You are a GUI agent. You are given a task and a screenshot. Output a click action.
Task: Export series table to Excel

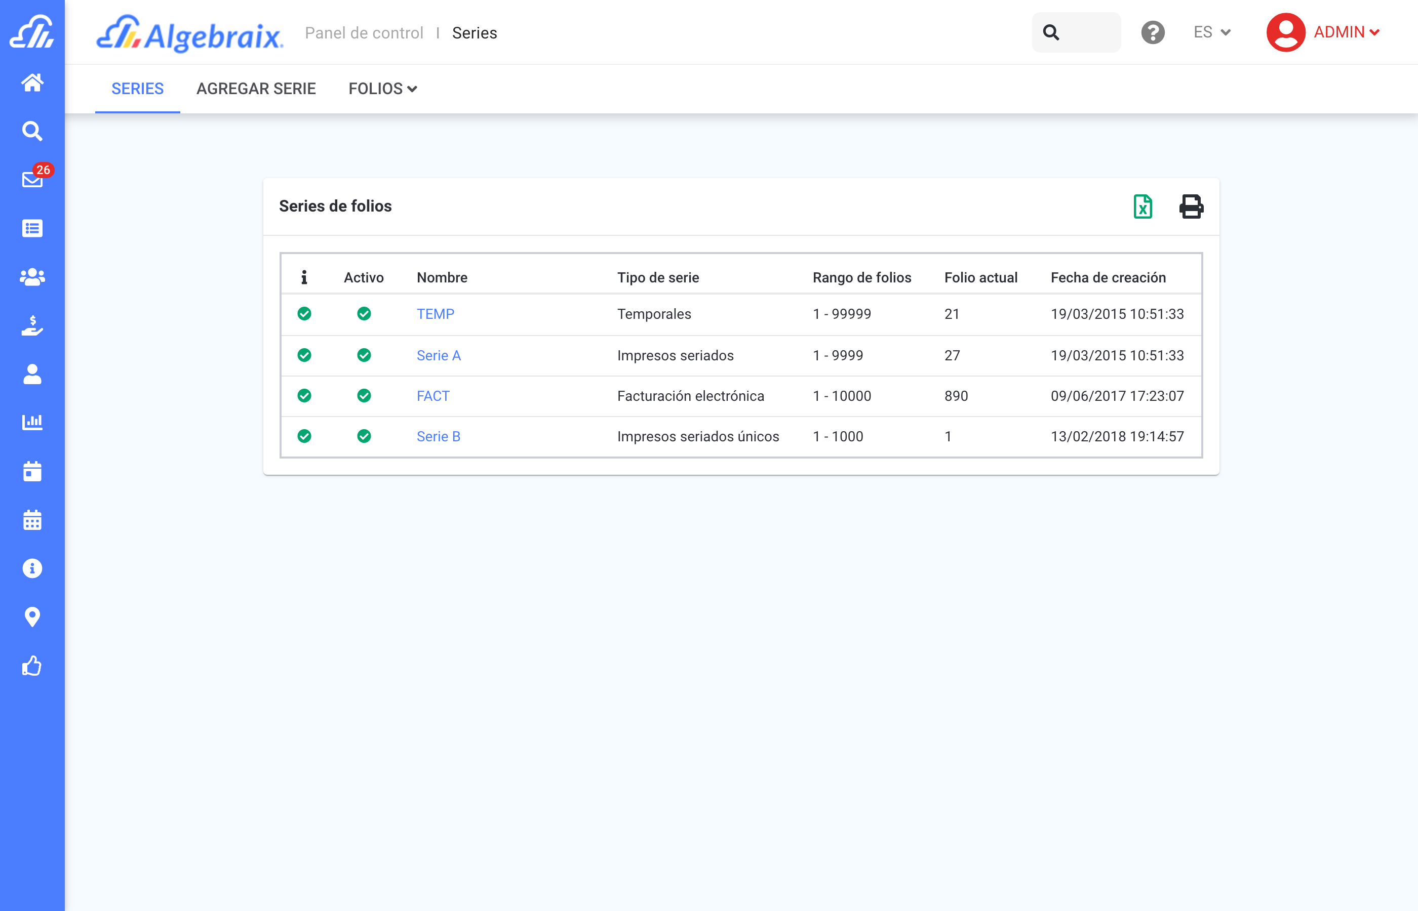[1142, 206]
